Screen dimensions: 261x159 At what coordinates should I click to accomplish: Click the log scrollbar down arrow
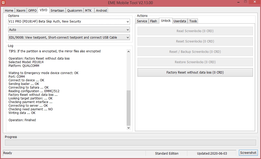point(128,128)
